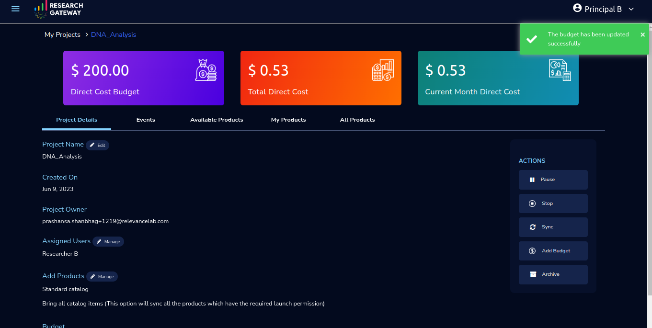Switch to the Project Details tab

pos(77,120)
